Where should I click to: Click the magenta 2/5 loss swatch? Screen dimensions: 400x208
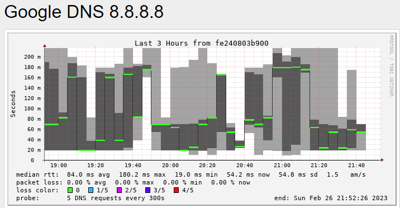click(x=119, y=191)
